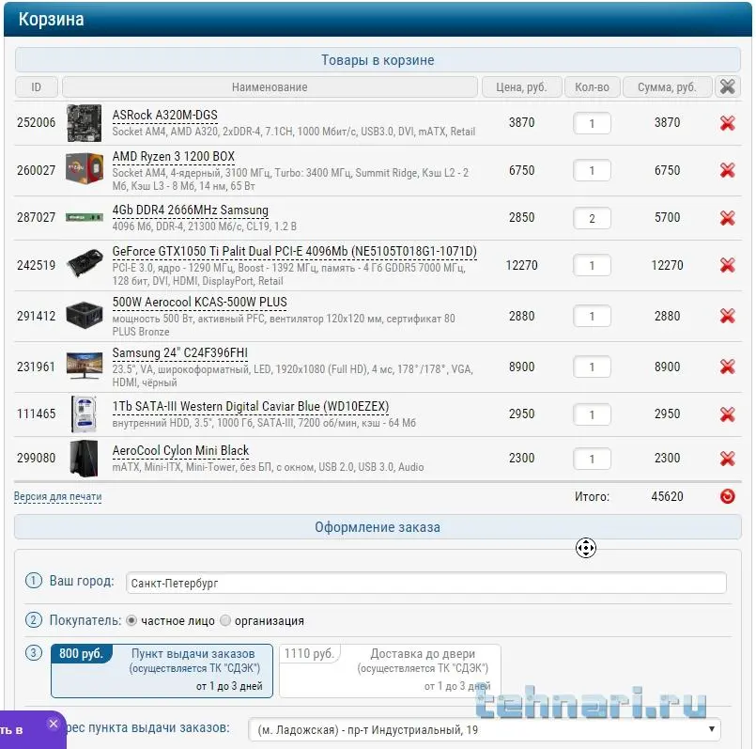The height and width of the screenshot is (749, 756).
Task: Open AeroCool Cylon Mini Black link
Action: tap(180, 451)
